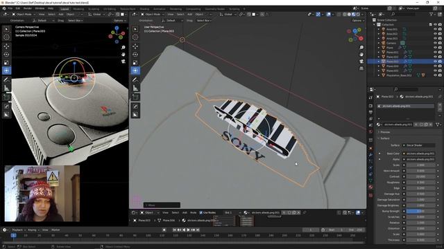Switch perspective/orthographic grid icon in the right viewport
444x249 pixels.
click(x=361, y=68)
